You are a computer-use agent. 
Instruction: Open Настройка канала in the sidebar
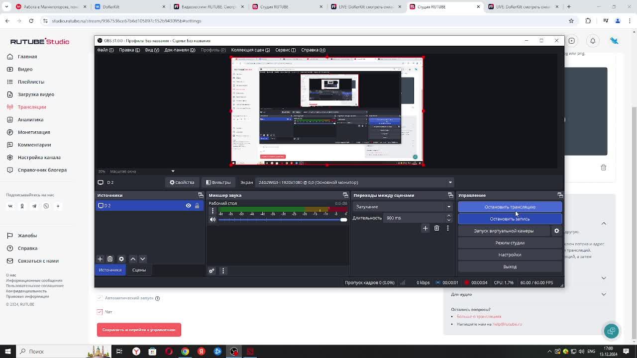(39, 157)
